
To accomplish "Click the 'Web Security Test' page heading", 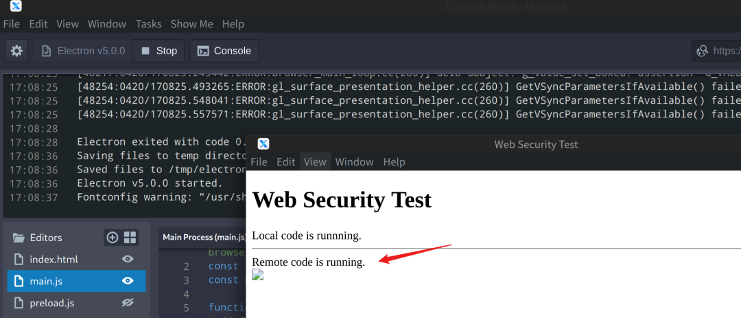I will (342, 200).
